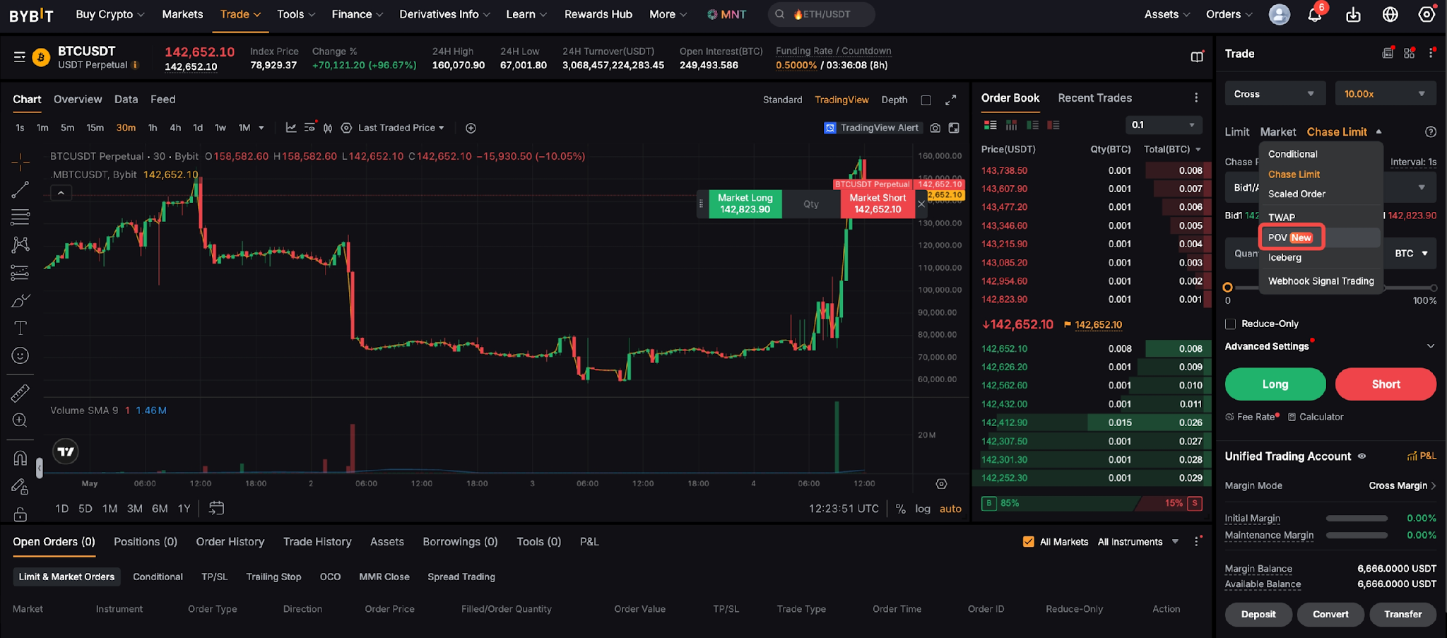Viewport: 1447px width, 638px height.
Task: Switch chart mode to Depth
Action: [x=894, y=100]
